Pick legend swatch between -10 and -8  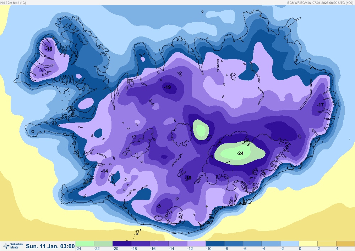215,244
